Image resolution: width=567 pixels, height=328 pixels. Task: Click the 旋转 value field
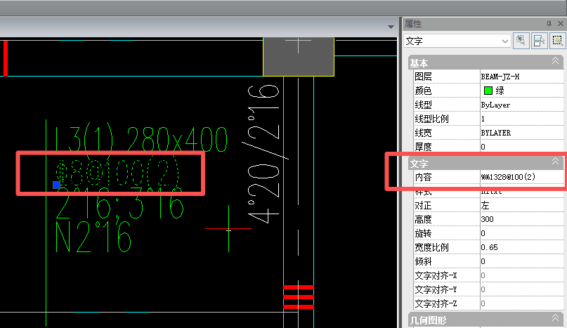[522, 233]
